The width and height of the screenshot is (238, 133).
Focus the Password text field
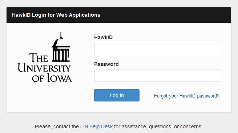[x=157, y=76]
